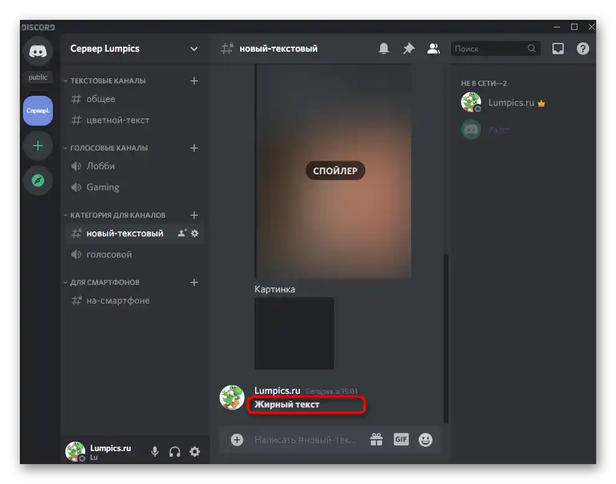Open the цветной-текст channel
This screenshot has width=616, height=484.
pos(134,120)
